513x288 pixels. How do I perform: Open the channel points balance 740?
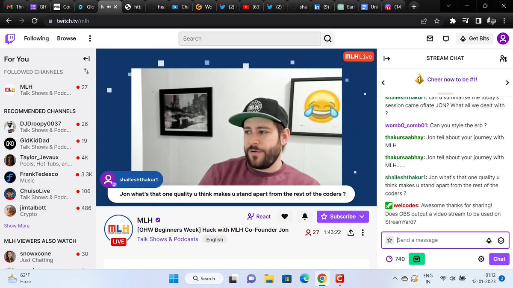[395, 259]
